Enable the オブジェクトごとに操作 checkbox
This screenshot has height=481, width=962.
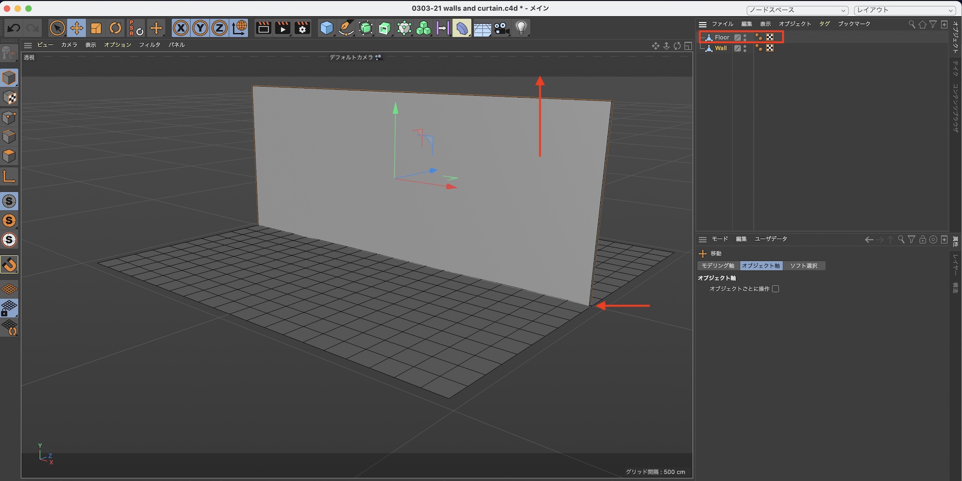775,289
